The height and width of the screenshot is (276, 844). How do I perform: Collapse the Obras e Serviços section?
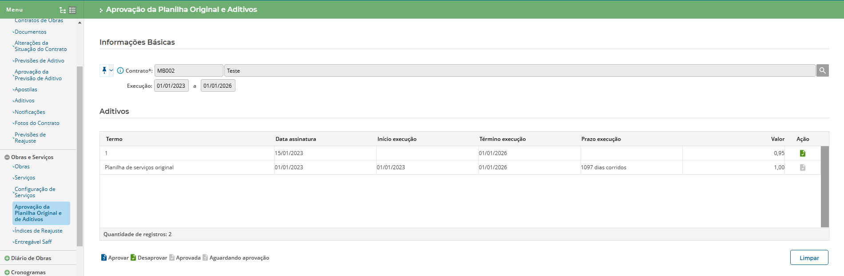click(7, 157)
